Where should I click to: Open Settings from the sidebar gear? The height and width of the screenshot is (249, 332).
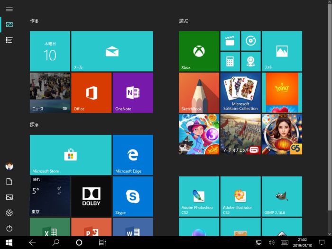pyautogui.click(x=9, y=212)
